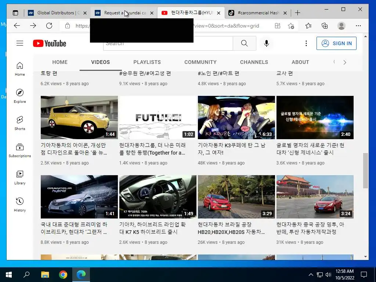The width and height of the screenshot is (376, 282).
Task: View site information lock icon
Action: (x=68, y=26)
